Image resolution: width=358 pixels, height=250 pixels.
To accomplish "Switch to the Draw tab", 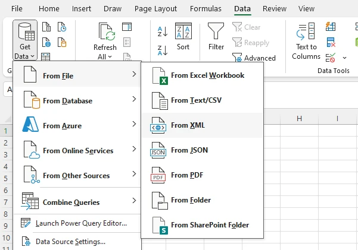I will pyautogui.click(x=113, y=9).
